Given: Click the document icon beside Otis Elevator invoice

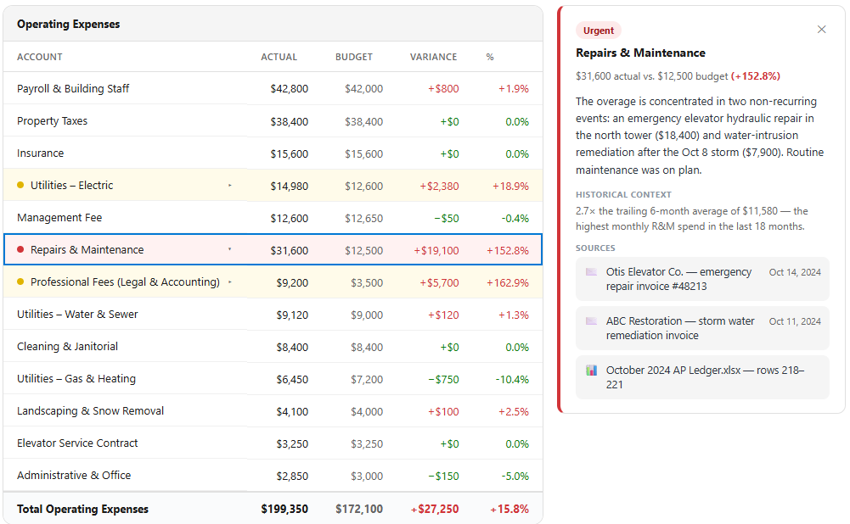Looking at the screenshot, I should pos(591,271).
